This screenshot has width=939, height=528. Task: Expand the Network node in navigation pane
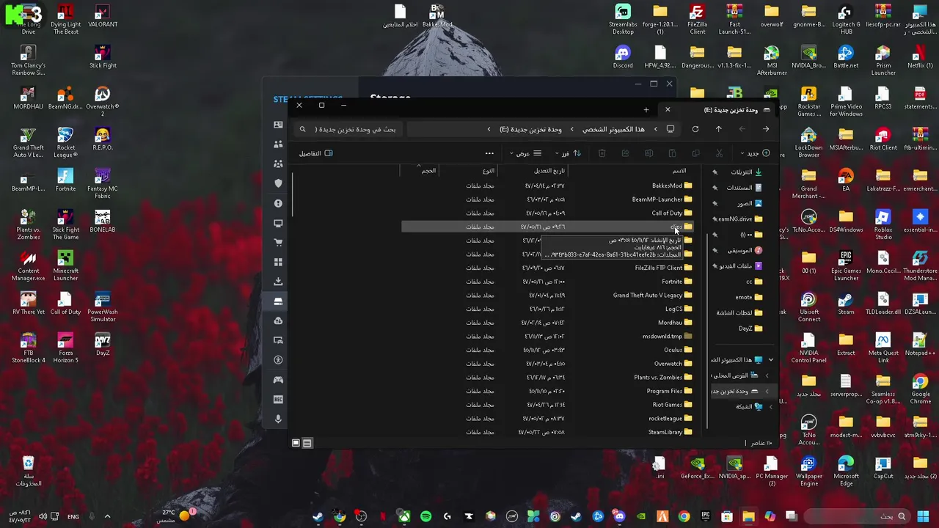[x=770, y=406]
